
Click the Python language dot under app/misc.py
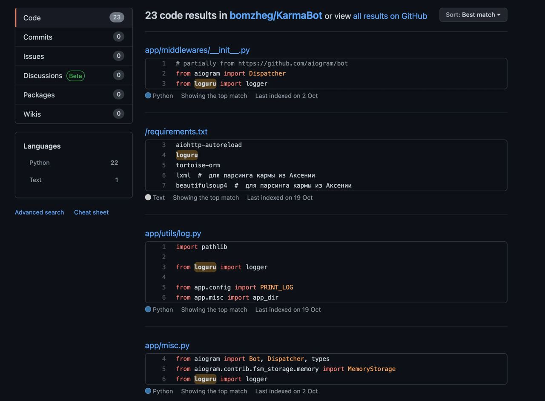[148, 391]
